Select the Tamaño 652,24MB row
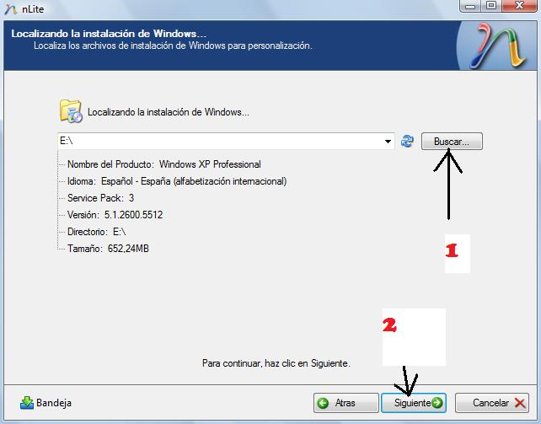Image resolution: width=541 pixels, height=424 pixels. (x=108, y=249)
